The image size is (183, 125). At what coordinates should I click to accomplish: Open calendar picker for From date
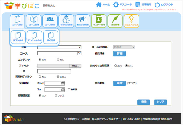[x=63, y=83]
